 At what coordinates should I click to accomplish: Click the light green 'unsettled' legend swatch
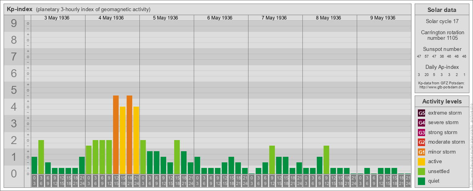(x=421, y=171)
